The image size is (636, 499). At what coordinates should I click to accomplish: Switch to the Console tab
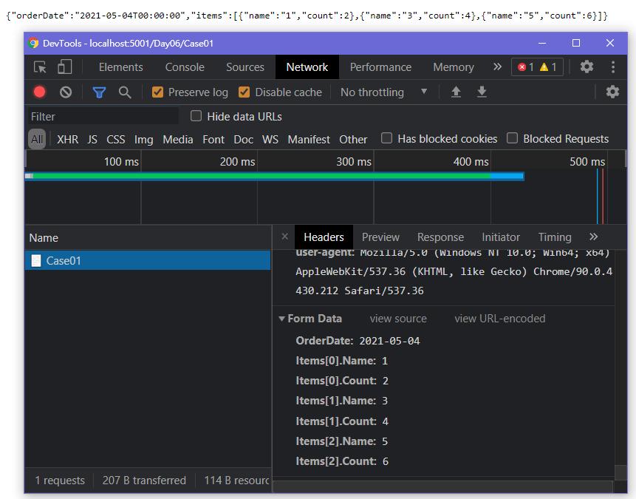[185, 67]
